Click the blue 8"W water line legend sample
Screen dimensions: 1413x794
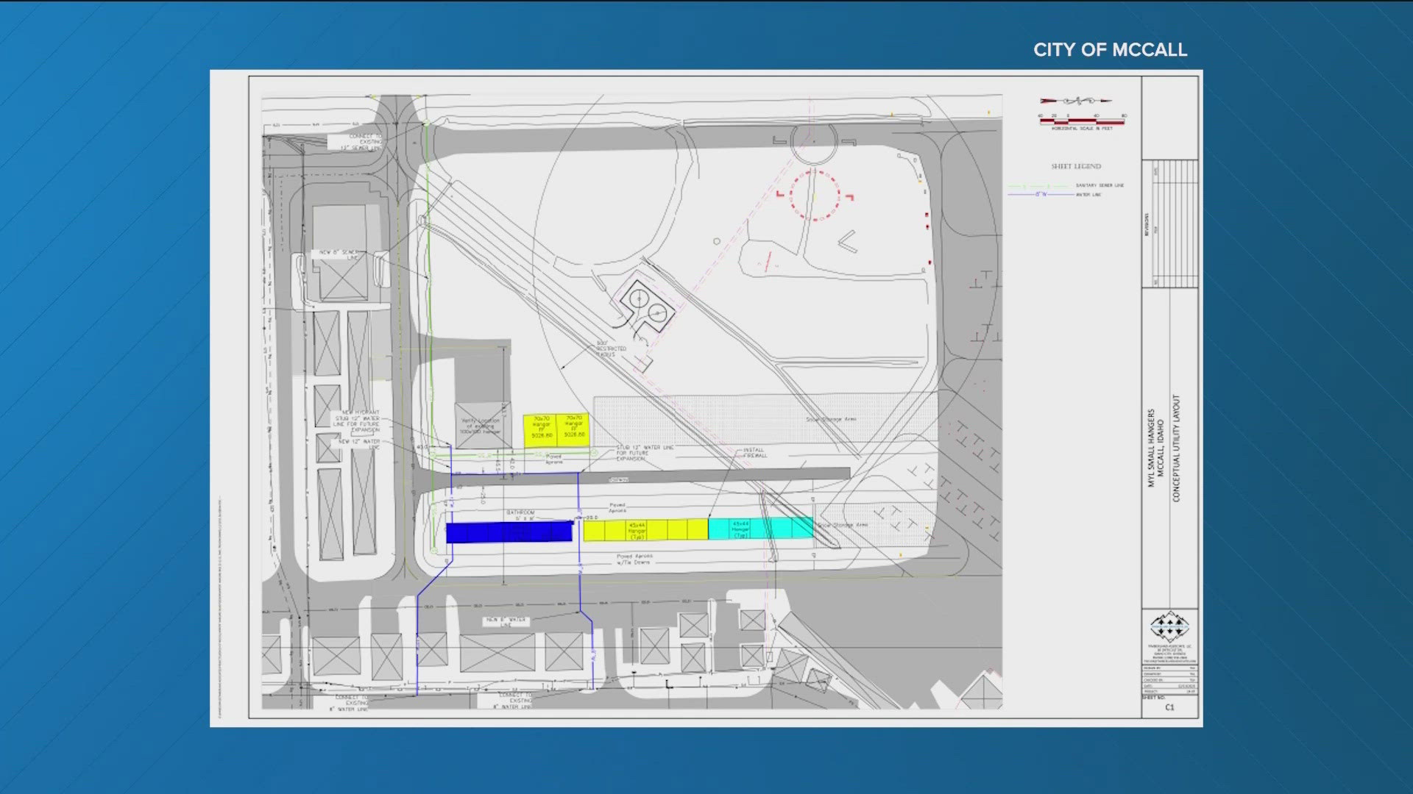[x=1040, y=195]
